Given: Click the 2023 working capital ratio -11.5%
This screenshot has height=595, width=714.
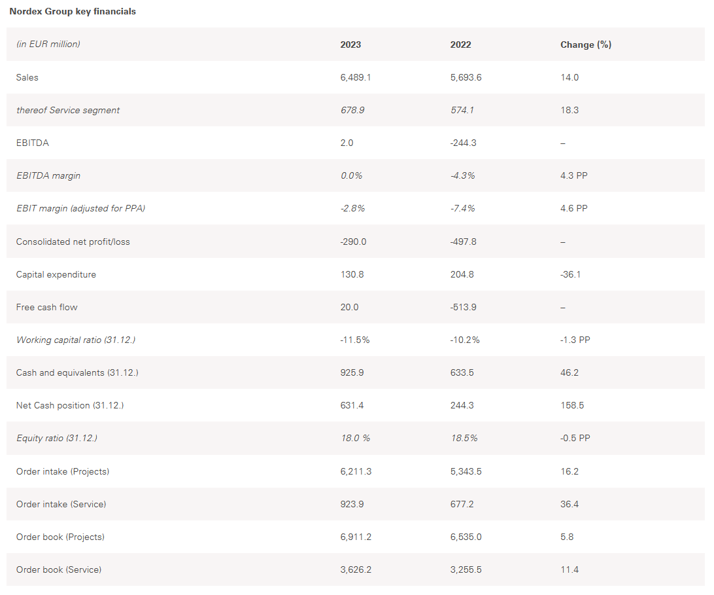Looking at the screenshot, I should pyautogui.click(x=355, y=340).
